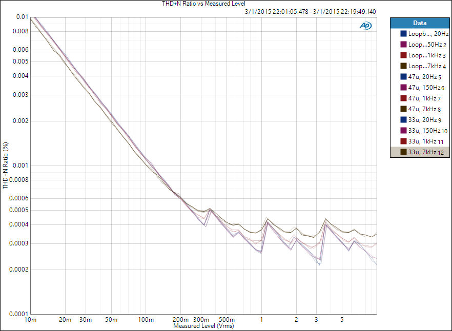The width and height of the screenshot is (452, 331).
Task: Select legend entry '47u, 1kHz 7'
Action: coord(420,98)
